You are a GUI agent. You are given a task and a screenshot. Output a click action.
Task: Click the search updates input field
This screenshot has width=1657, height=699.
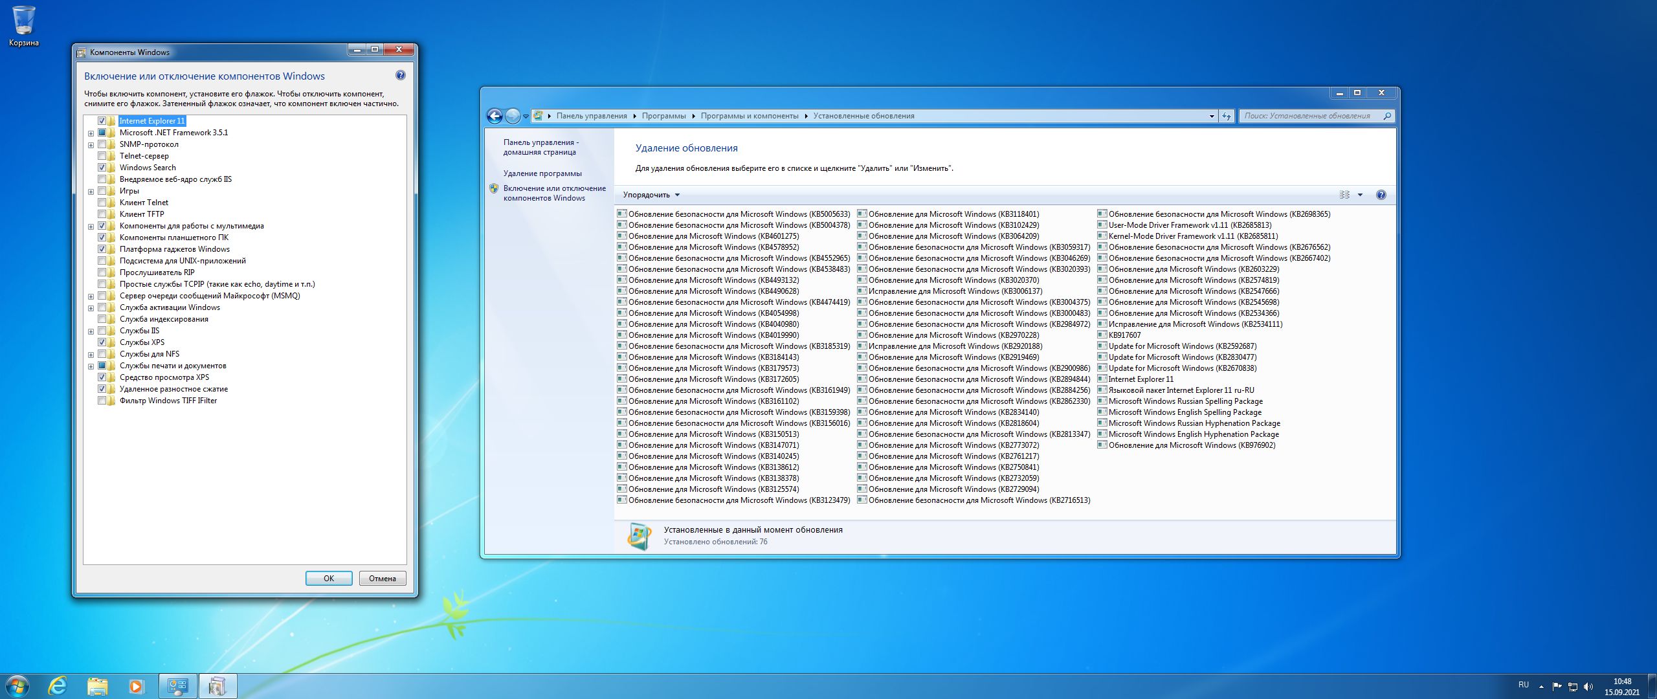point(1307,116)
